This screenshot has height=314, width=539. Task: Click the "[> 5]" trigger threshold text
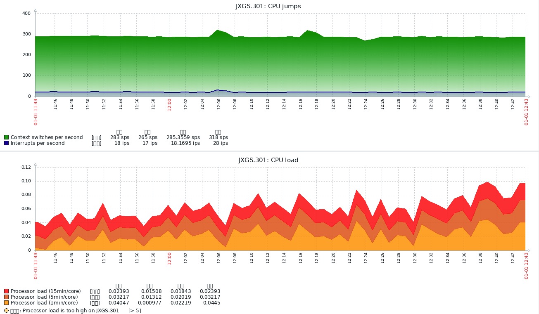(135, 311)
